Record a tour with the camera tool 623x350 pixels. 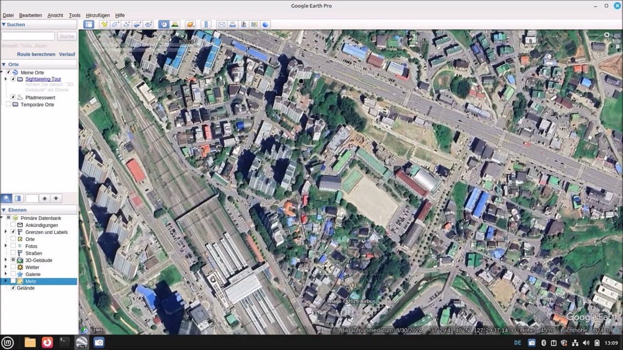coord(149,24)
